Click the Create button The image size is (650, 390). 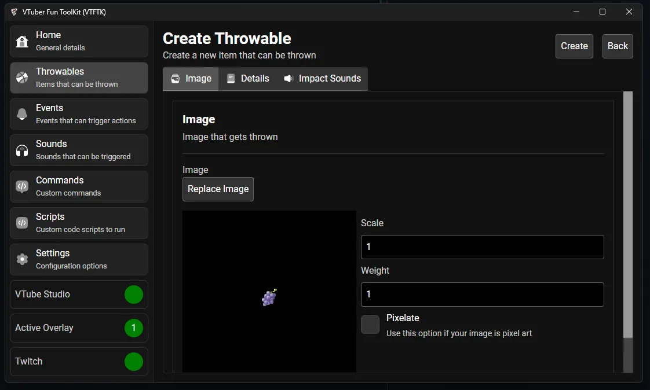[x=574, y=46]
